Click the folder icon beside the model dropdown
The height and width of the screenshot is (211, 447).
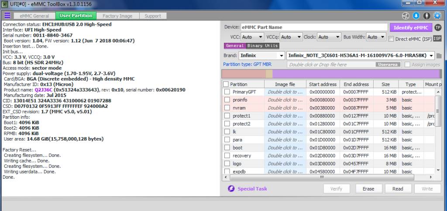coord(439,55)
